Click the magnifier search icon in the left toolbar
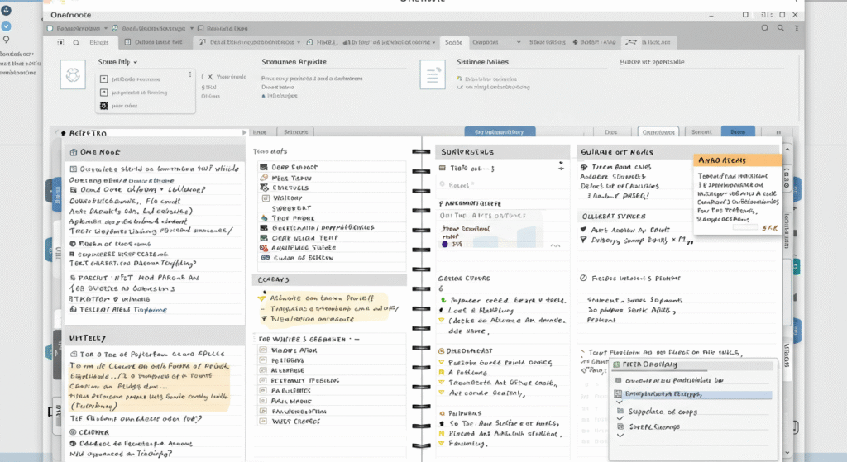This screenshot has height=462, width=847. point(77,42)
